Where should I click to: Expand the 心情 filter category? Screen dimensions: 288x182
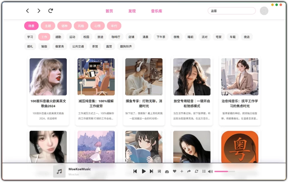(x=98, y=26)
